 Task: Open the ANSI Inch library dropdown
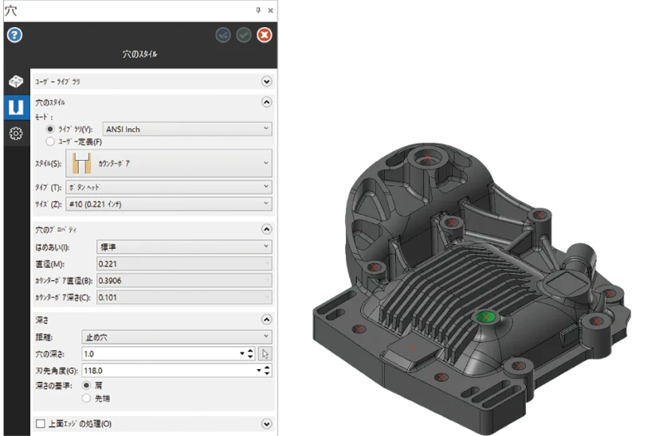[x=187, y=129]
